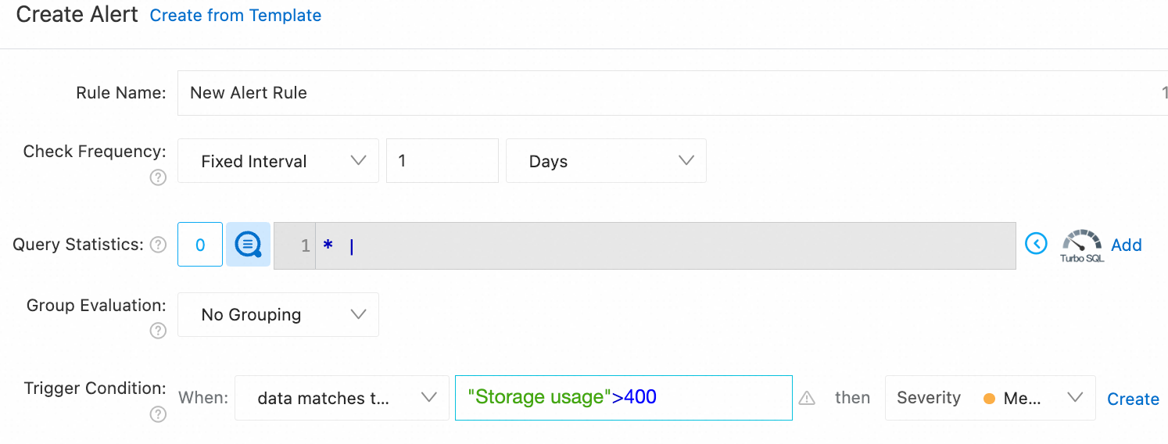Expand the No Grouping dropdown
1168x444 pixels.
[278, 314]
